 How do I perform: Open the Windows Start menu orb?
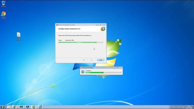[2, 107]
